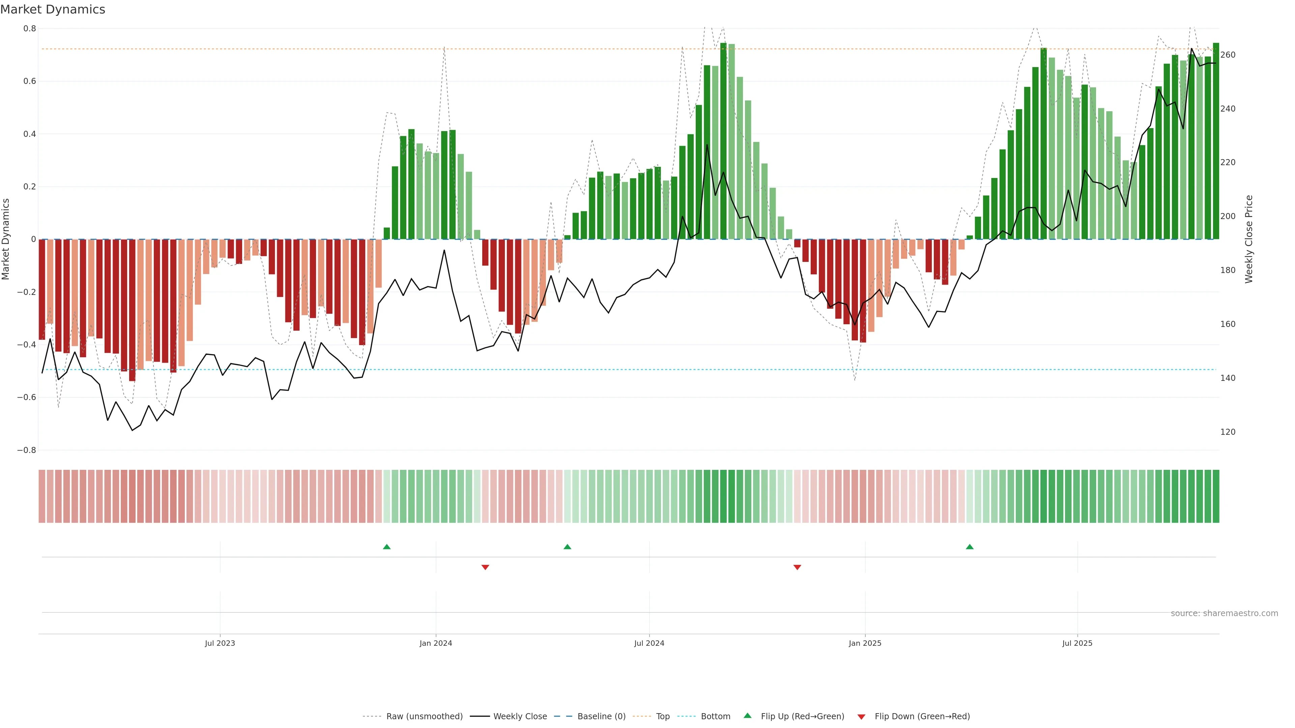Click the second green Flip Up triangle marker

click(567, 547)
